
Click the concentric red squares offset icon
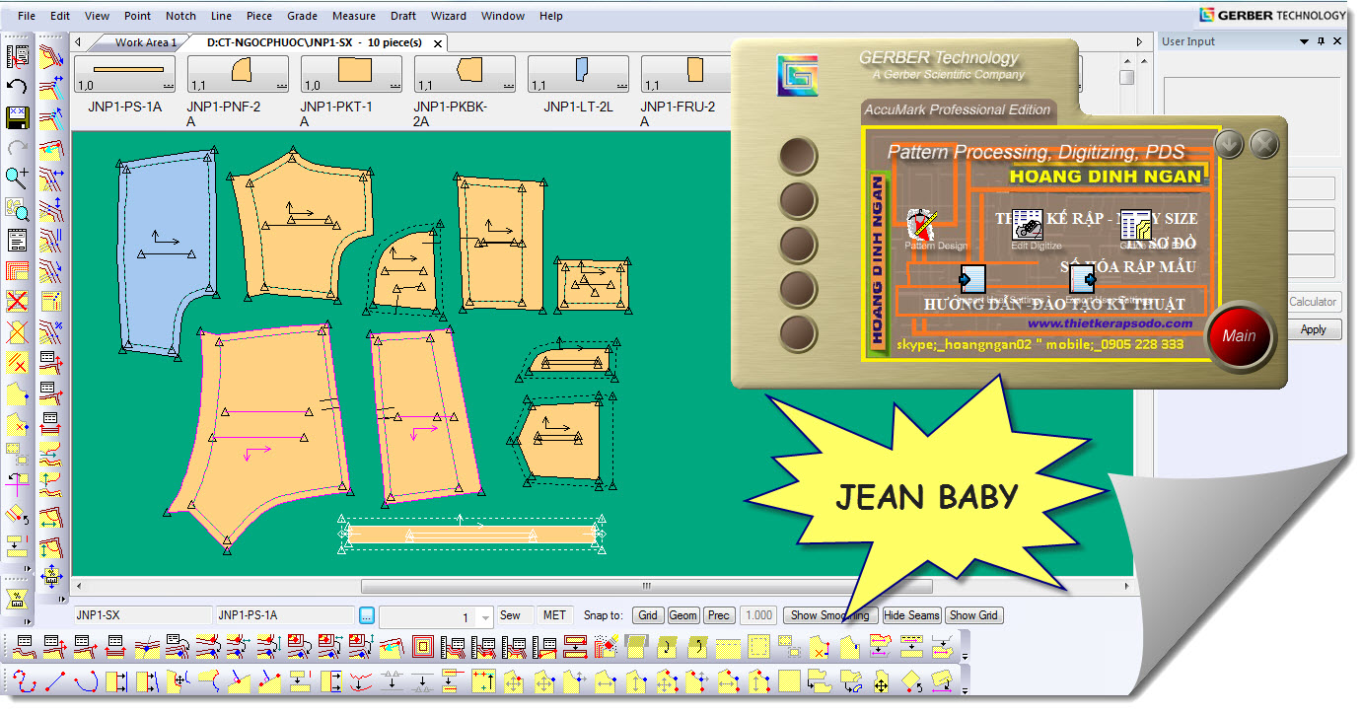point(423,647)
